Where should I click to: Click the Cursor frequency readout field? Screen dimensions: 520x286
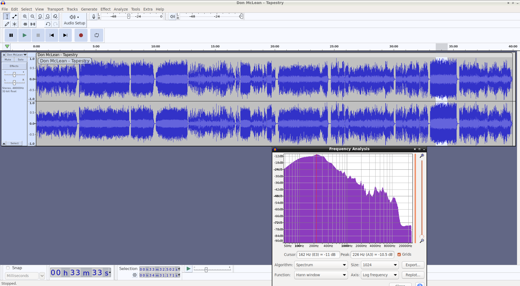[x=318, y=255]
